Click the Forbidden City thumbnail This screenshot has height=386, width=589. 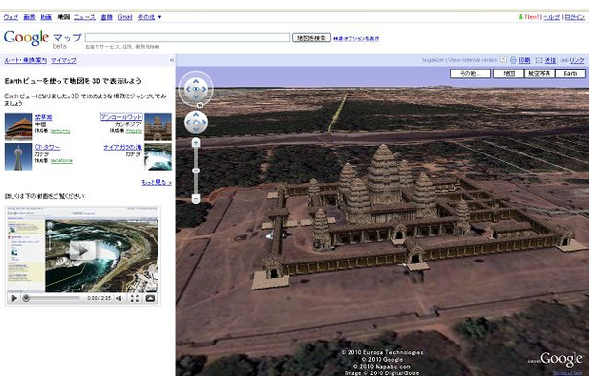point(18,126)
